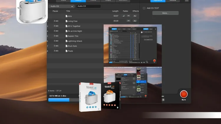Click the crossfade icon on Living Free track
Screen dimensions: 221x124
click(128, 21)
